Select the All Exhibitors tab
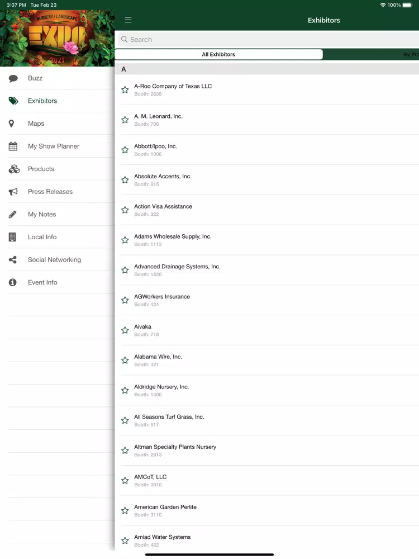Viewport: 419px width, 559px height. pyautogui.click(x=218, y=54)
